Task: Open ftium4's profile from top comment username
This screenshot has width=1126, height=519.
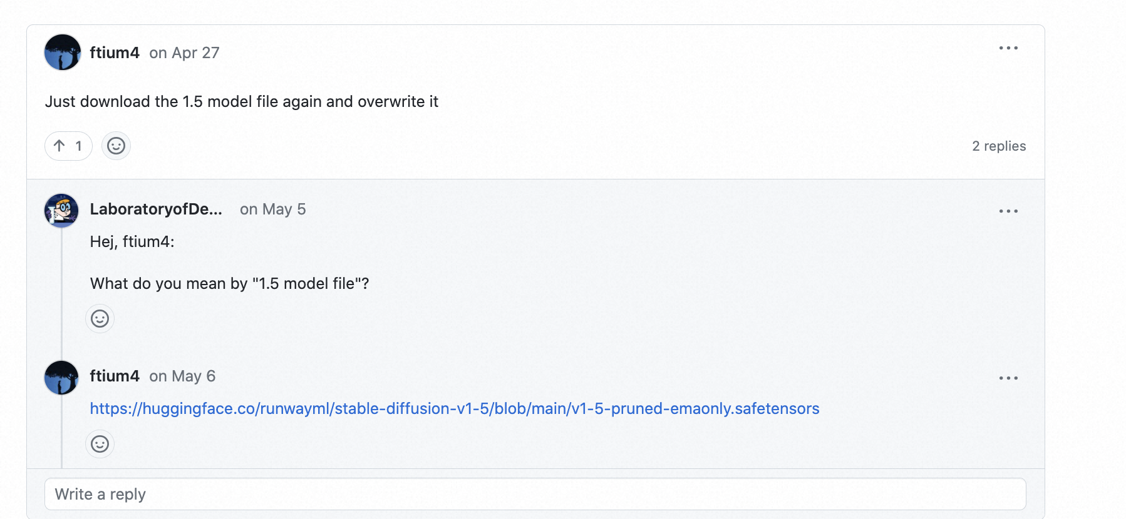Action: [x=115, y=53]
